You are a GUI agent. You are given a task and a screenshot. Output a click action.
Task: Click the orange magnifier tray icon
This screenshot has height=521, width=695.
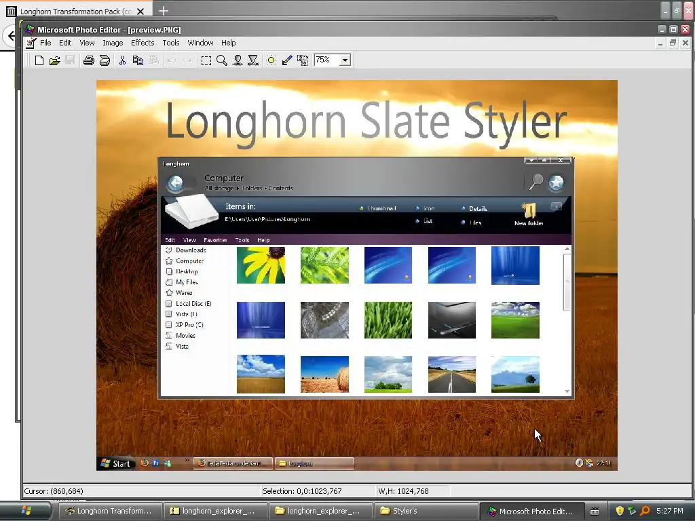(x=645, y=511)
